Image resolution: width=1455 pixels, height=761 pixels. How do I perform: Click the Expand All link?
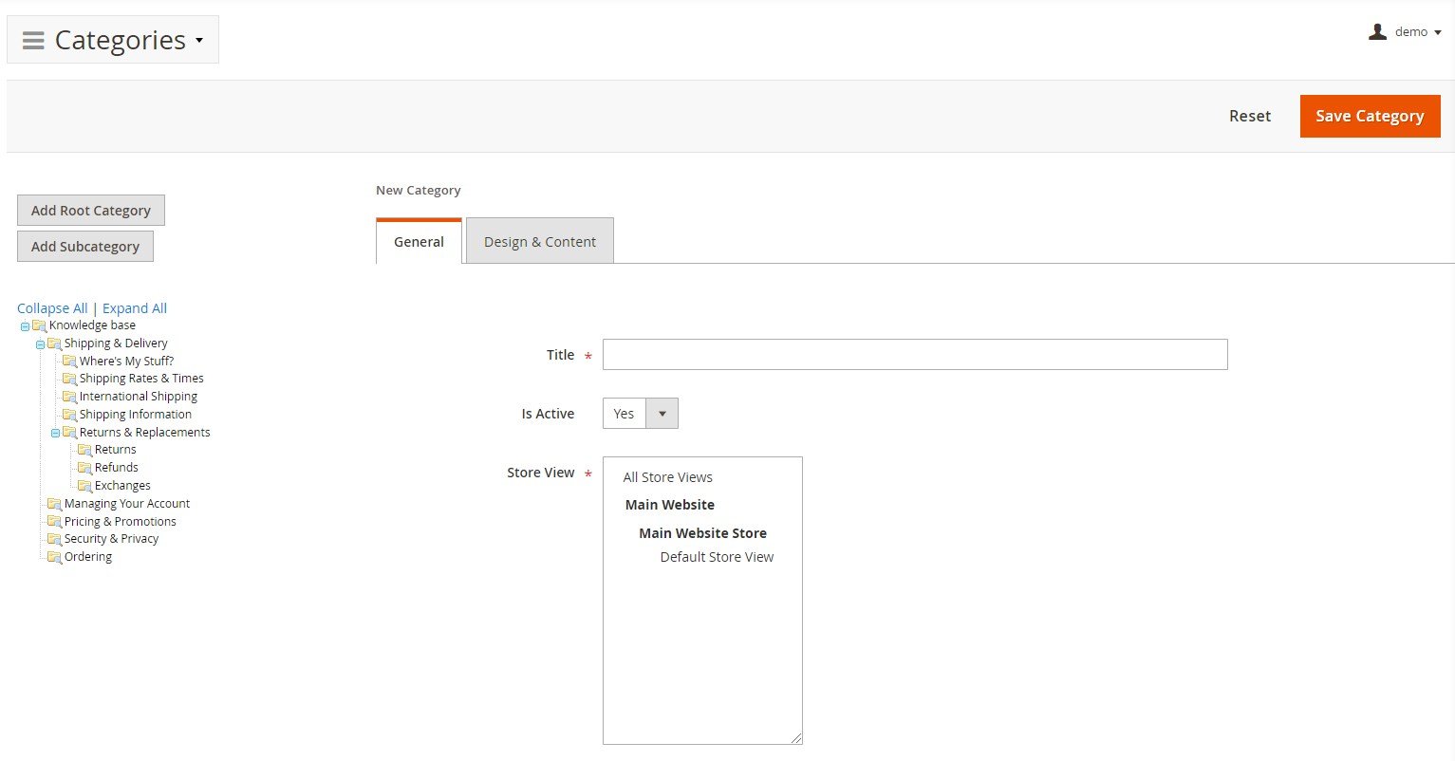click(135, 308)
